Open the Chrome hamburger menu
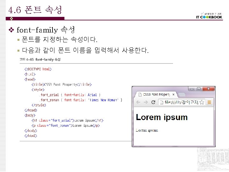Image resolution: width=229 pixels, height=172 pixels. pos(209,102)
